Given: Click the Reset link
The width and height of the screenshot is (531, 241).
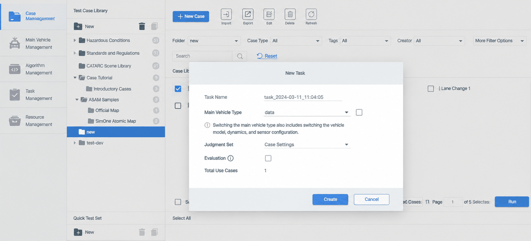Looking at the screenshot, I should (267, 56).
